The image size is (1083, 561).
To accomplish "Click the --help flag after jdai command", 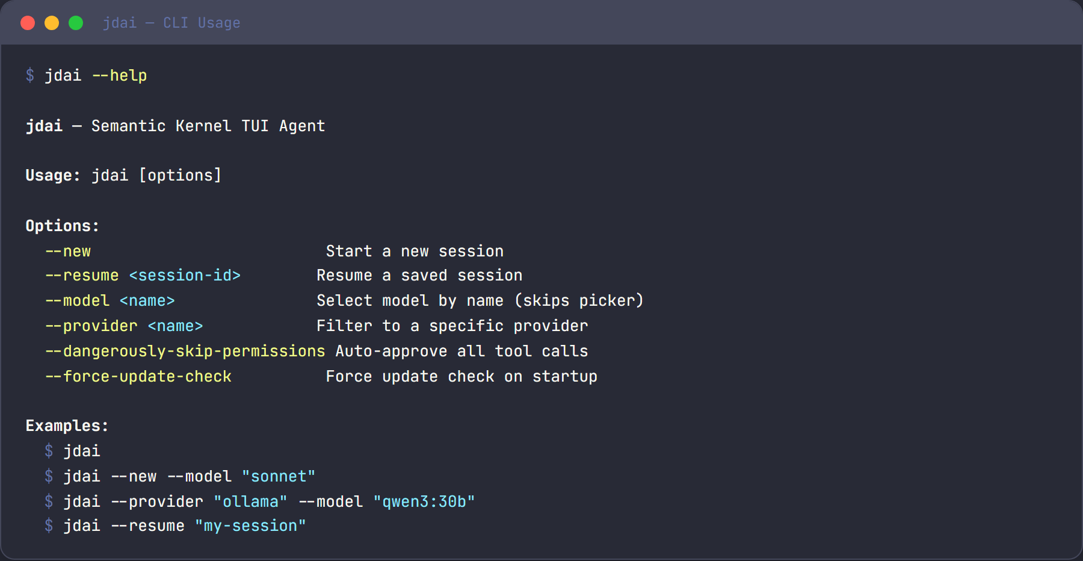I will (x=119, y=75).
